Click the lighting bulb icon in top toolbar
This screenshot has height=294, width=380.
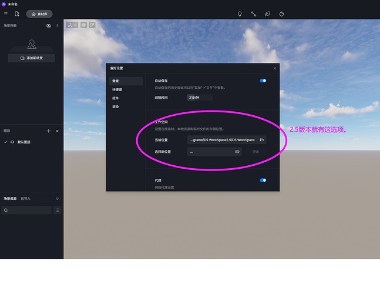pos(240,14)
